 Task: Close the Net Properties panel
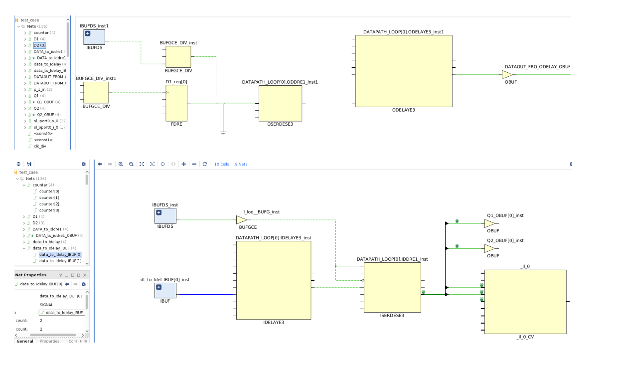[x=85, y=275]
